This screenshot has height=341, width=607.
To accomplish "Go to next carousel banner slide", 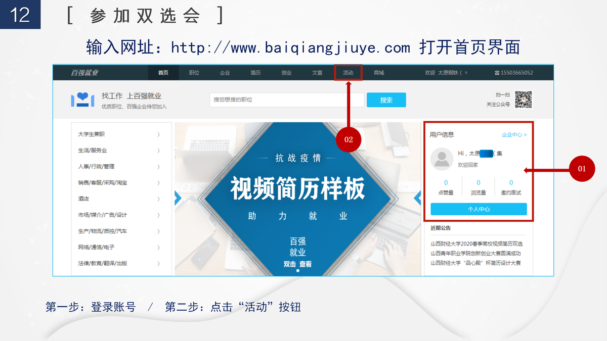I will 417,199.
